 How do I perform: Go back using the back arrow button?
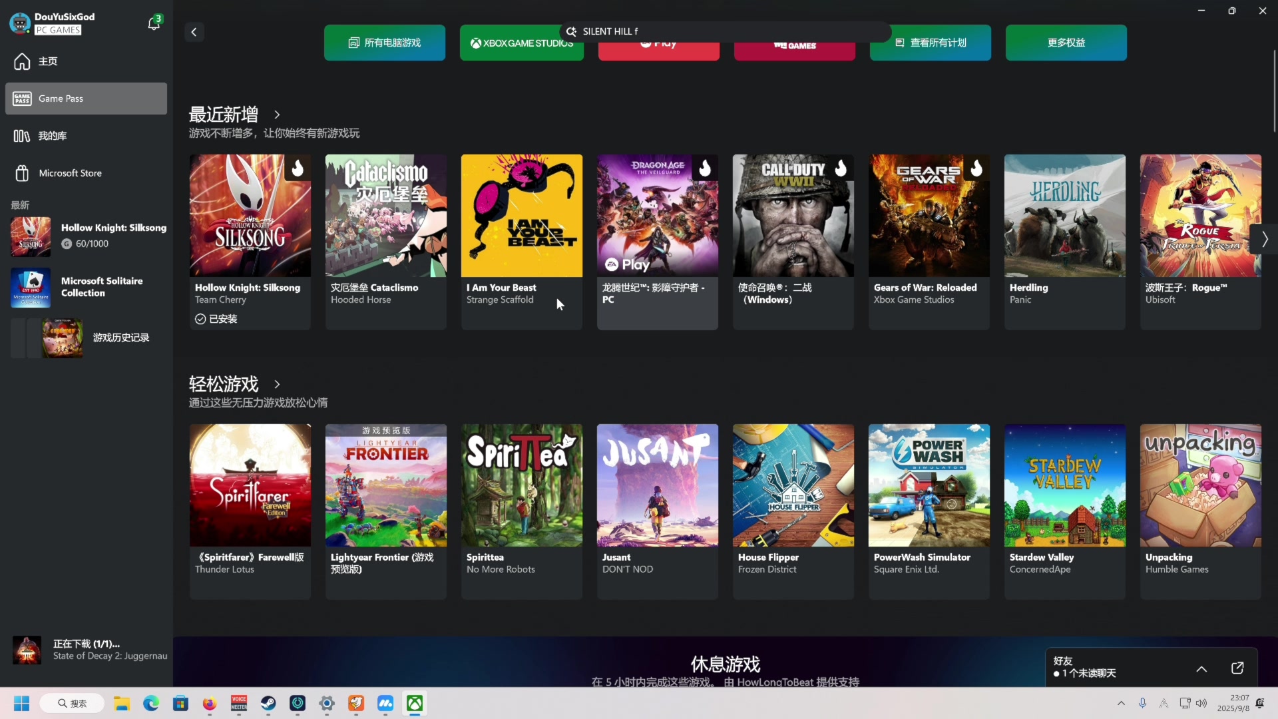click(x=194, y=32)
